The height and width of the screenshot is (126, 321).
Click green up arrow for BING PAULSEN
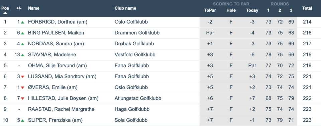[22, 33]
